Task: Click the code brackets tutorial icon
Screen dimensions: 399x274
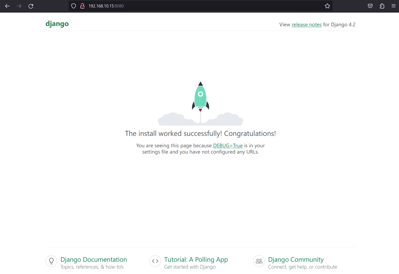Action: pyautogui.click(x=155, y=261)
